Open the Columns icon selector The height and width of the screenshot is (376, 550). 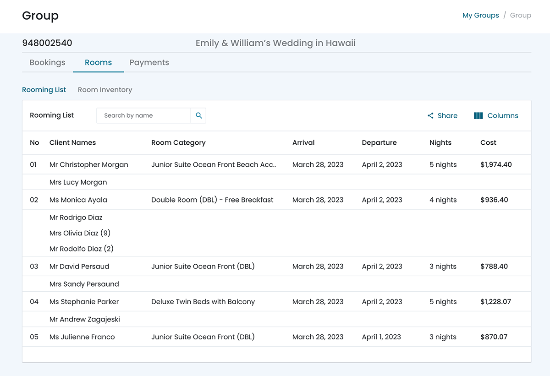(x=478, y=116)
